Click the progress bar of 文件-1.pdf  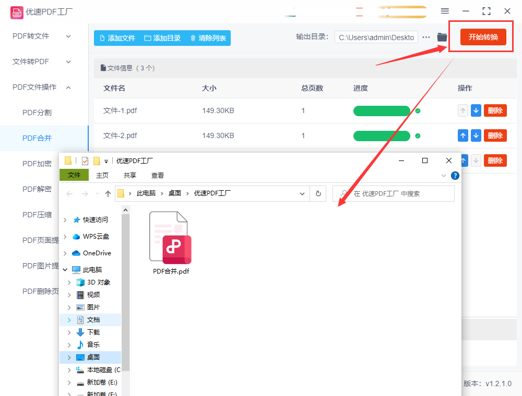pos(382,110)
